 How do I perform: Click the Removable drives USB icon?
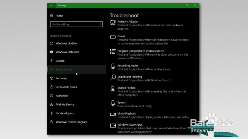(52, 87)
